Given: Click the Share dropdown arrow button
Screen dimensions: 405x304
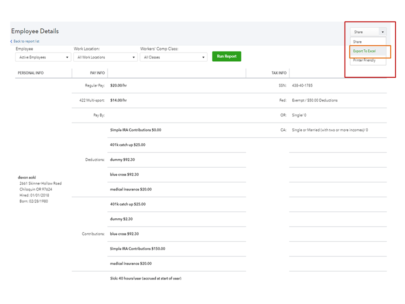Looking at the screenshot, I should 382,32.
